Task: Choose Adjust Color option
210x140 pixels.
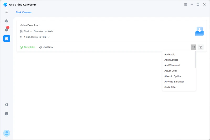Action: pos(171,71)
